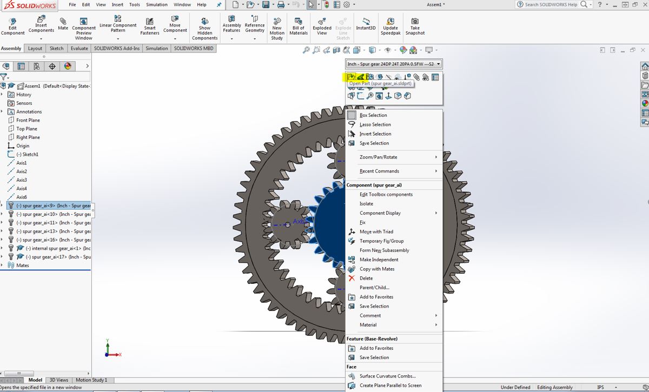Click the feature tree filter funnel
The height and width of the screenshot is (392, 649).
tap(4, 77)
